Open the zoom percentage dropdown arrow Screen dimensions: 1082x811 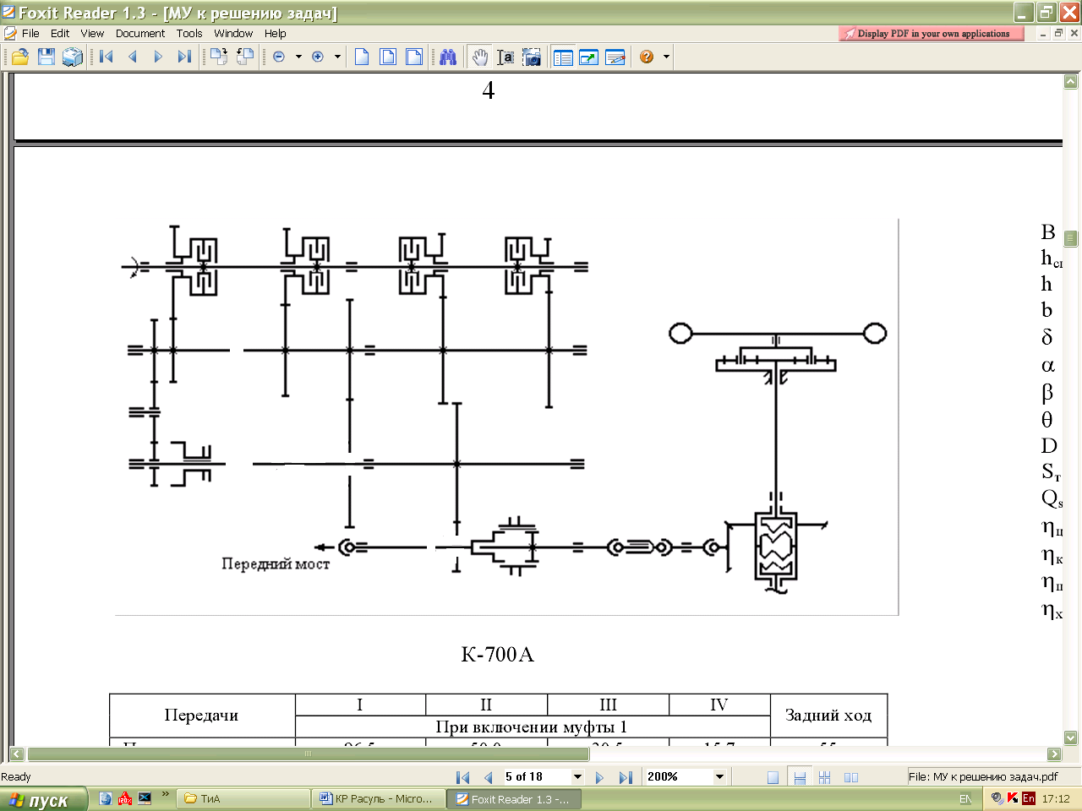click(x=720, y=777)
